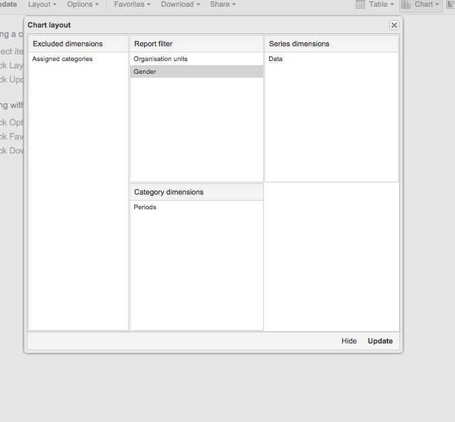
Task: Open the Share menu
Action: (222, 5)
